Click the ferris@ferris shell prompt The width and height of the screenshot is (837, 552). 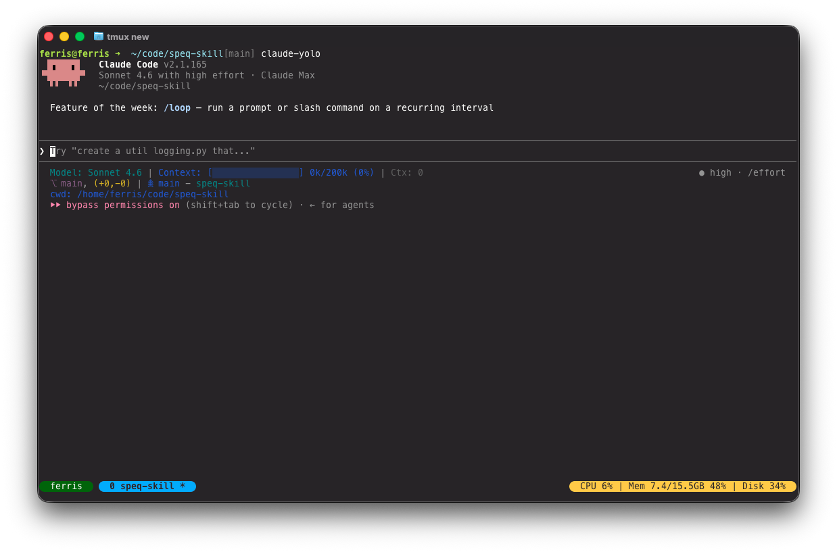74,53
